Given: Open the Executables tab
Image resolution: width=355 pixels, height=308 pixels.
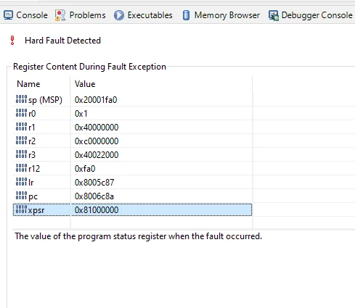Looking at the screenshot, I should point(143,15).
